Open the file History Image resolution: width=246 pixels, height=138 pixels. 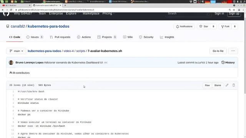click(x=228, y=62)
